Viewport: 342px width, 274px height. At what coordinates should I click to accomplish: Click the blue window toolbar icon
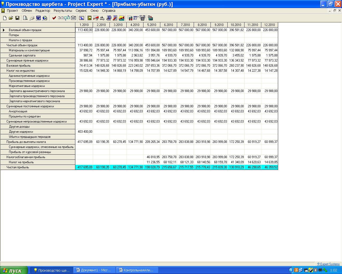point(82,18)
